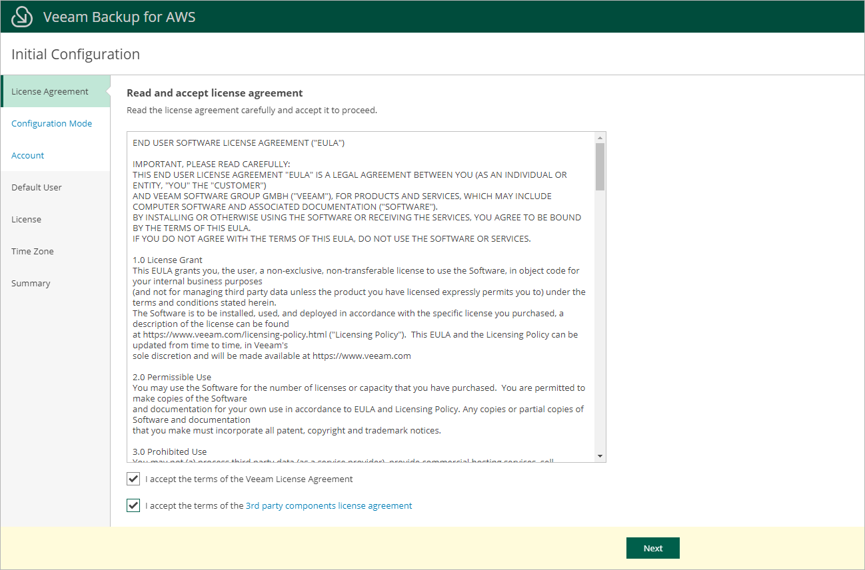Screen dimensions: 865x570
Task: Click the EULA scrollbar up arrow
Action: (x=600, y=138)
